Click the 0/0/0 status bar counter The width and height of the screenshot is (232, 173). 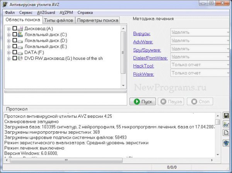[172, 167]
